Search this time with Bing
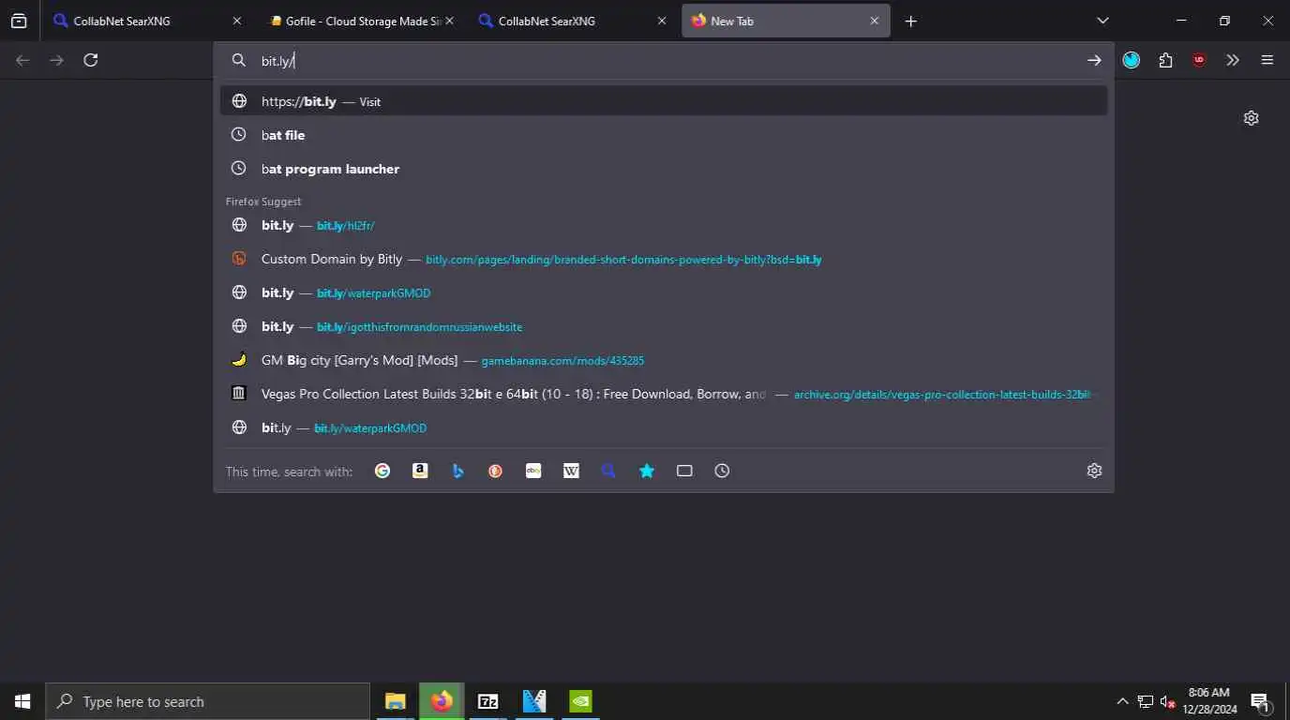 click(457, 471)
